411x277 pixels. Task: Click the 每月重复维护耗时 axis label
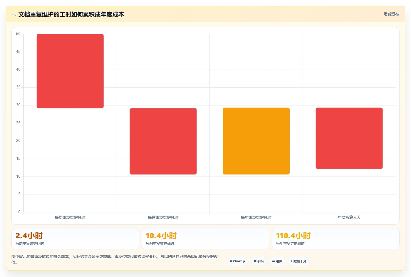[163, 217]
